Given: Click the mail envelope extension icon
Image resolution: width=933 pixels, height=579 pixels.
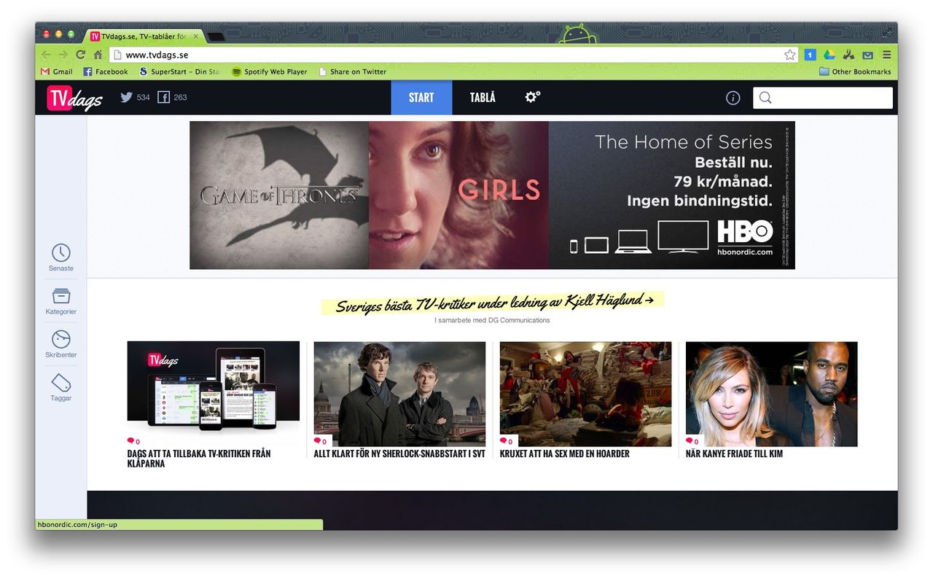Looking at the screenshot, I should tap(867, 55).
